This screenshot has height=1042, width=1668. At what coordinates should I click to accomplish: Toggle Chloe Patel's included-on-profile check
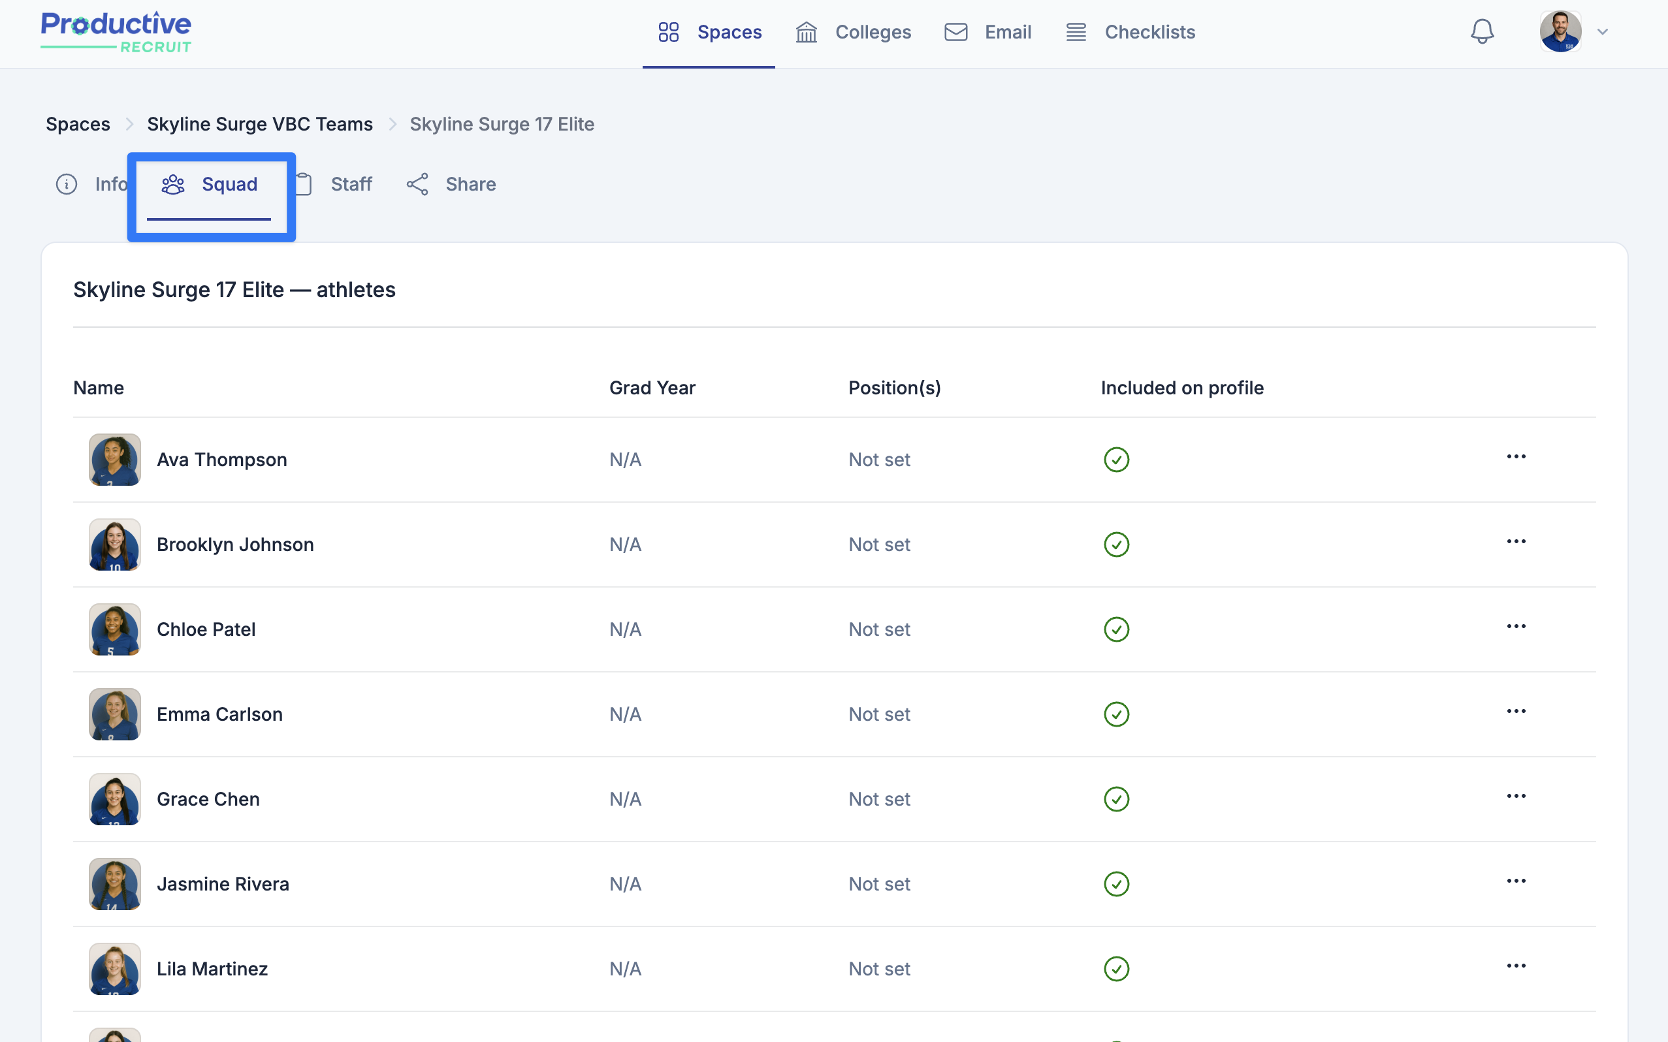click(x=1116, y=629)
